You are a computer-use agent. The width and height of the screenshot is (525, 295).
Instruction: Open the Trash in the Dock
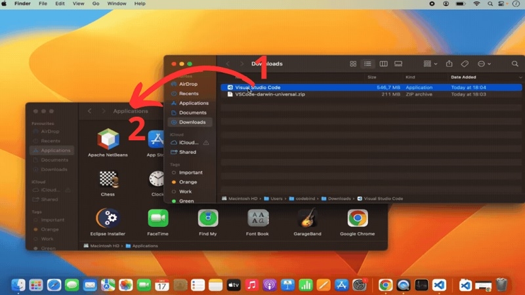[x=501, y=285]
